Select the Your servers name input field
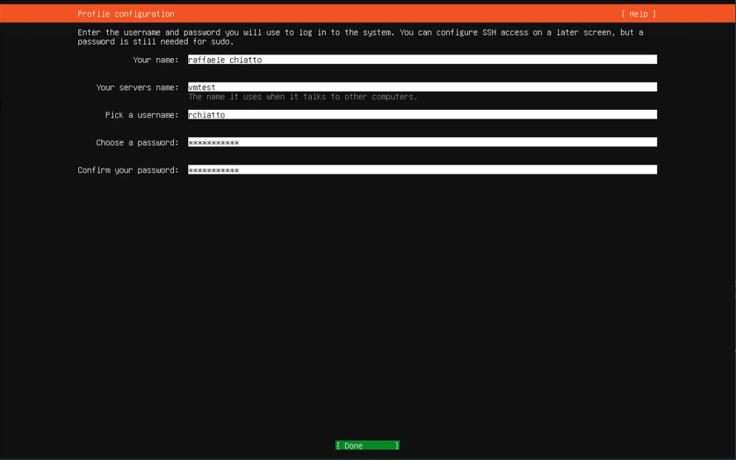Screen dimensions: 736x460 pos(423,87)
